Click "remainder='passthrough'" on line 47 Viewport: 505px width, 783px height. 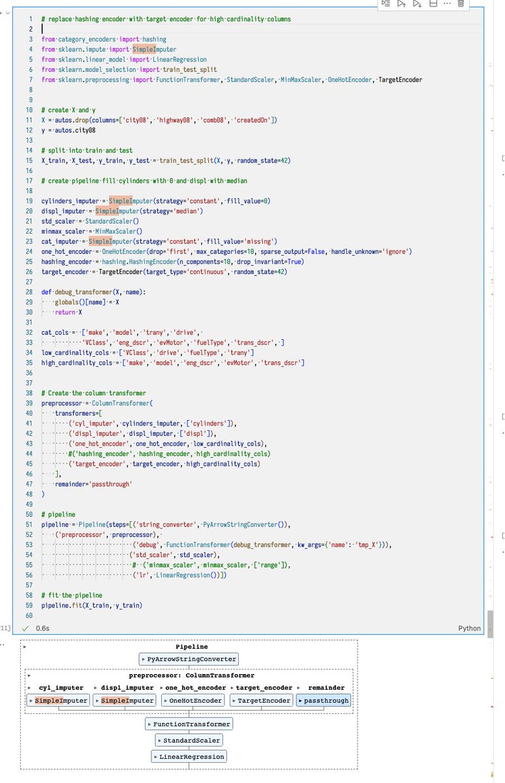click(x=94, y=484)
